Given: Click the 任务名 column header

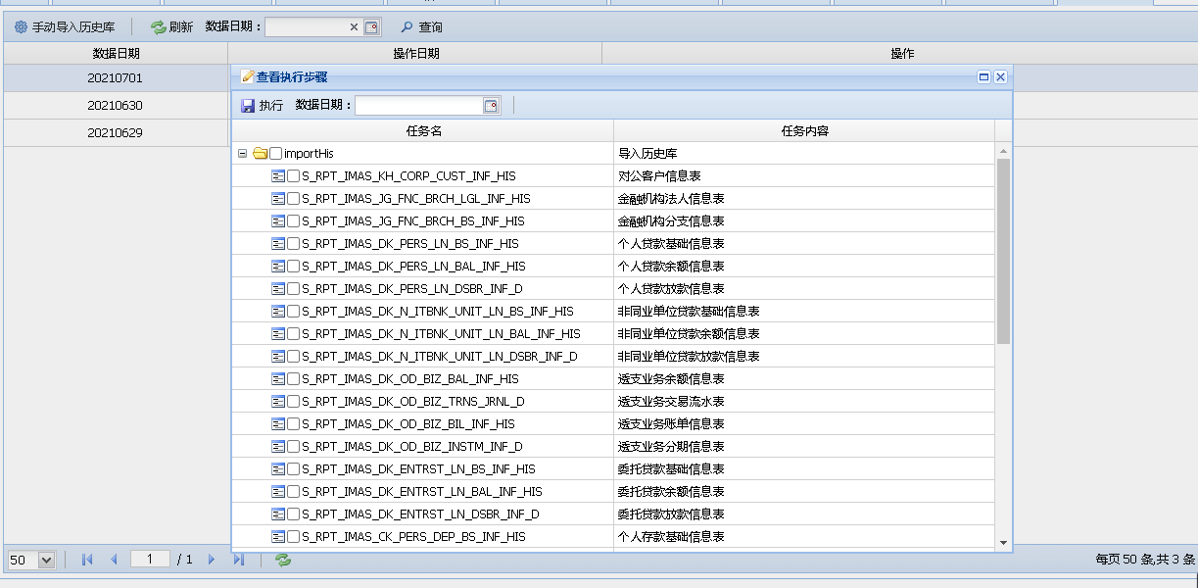Looking at the screenshot, I should click(x=423, y=130).
